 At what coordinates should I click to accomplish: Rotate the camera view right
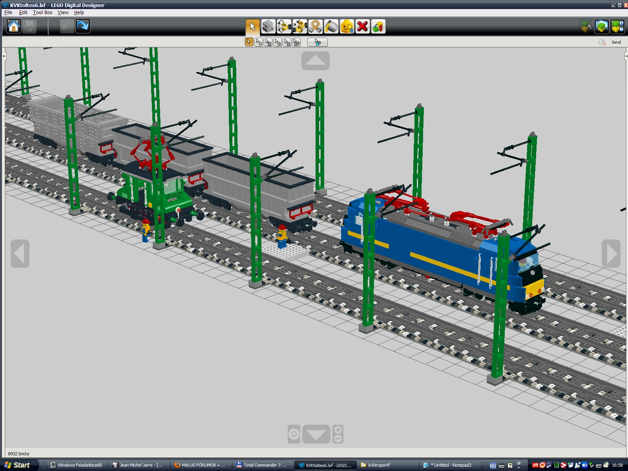[611, 254]
